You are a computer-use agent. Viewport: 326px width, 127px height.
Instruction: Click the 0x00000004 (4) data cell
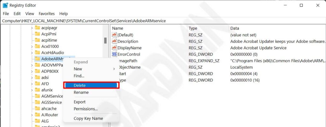click(244, 74)
